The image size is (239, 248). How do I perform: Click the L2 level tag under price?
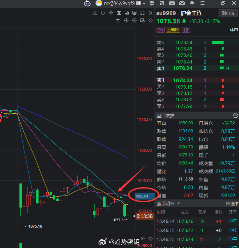pyautogui.click(x=186, y=30)
